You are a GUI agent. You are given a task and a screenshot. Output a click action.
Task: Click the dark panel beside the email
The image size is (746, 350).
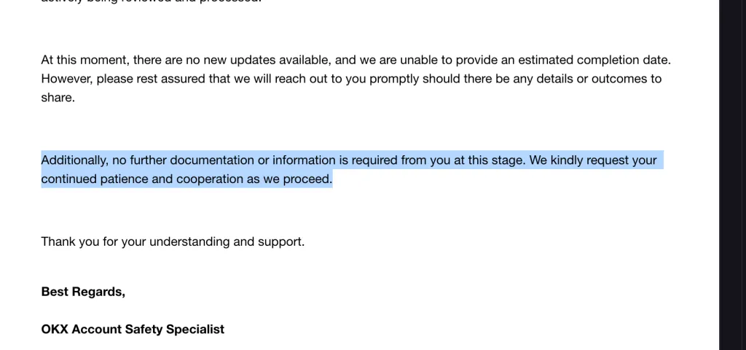732,175
